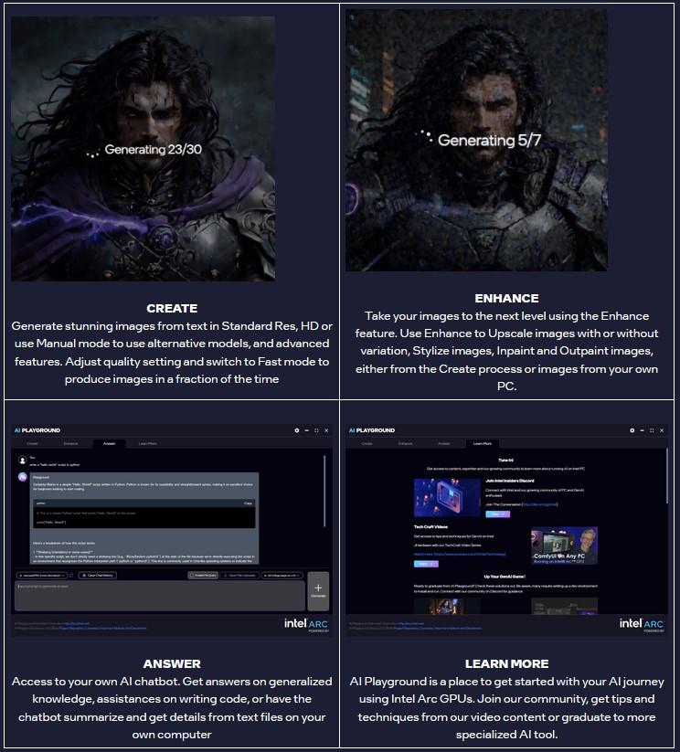
Task: Maximize the Answer window
Action: (x=317, y=430)
